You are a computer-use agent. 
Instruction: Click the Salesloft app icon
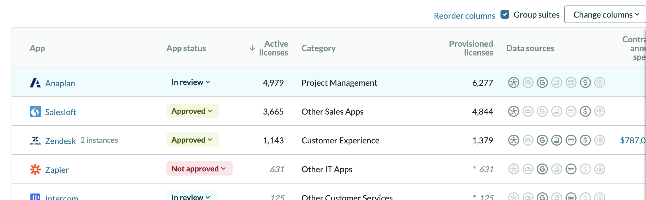35,112
